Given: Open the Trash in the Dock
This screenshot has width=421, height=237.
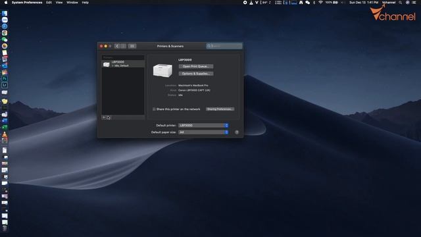Looking at the screenshot, I should (5, 228).
